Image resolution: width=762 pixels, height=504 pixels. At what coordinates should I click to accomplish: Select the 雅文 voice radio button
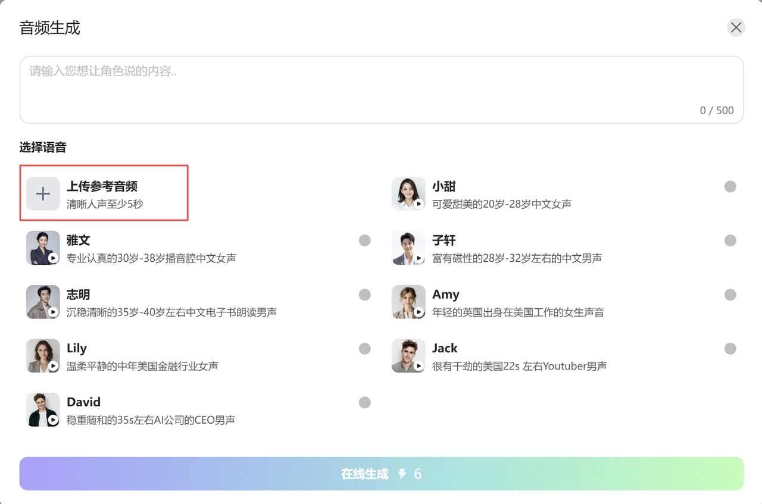click(364, 240)
